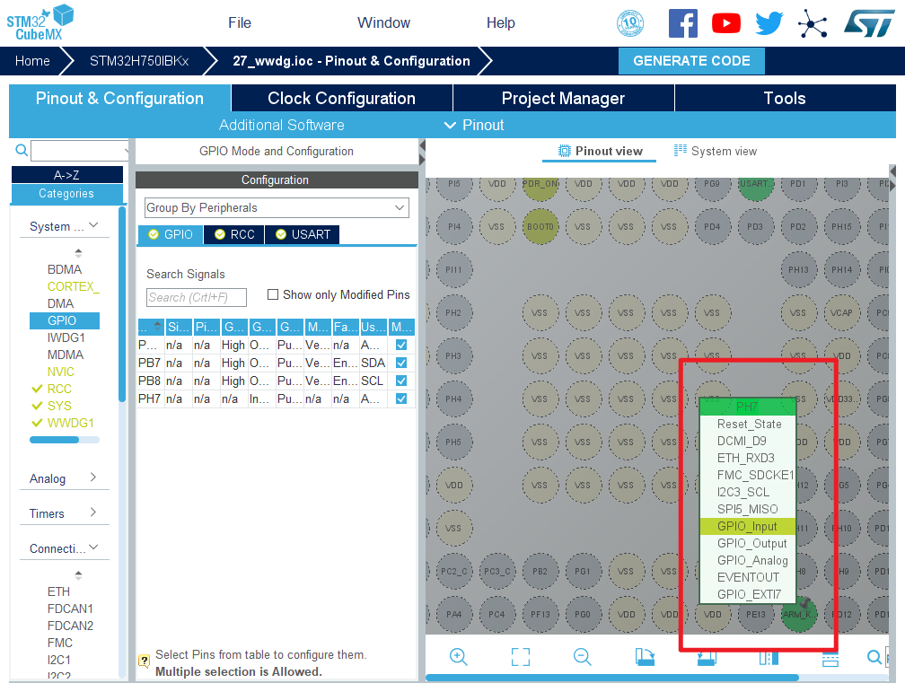Sort peripherals with the A->Z button
The image size is (905, 692).
coord(66,175)
